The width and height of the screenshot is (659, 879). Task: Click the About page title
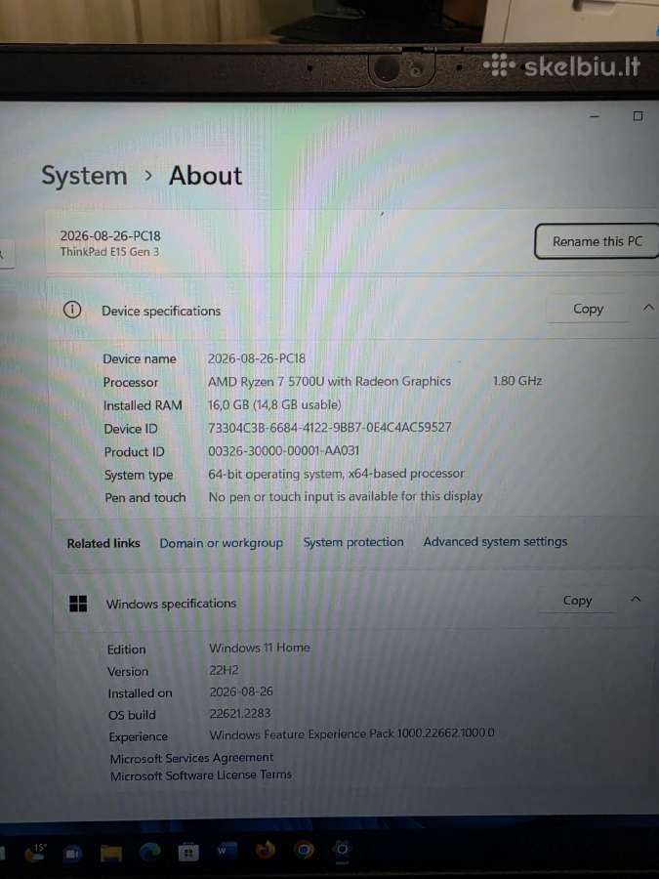[x=206, y=176]
